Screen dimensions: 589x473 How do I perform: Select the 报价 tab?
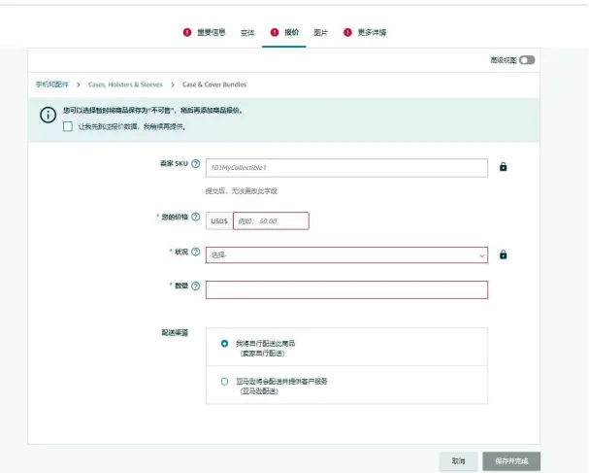(x=291, y=32)
